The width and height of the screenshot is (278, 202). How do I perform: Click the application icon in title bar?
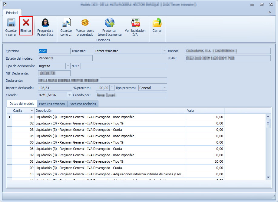5,5
